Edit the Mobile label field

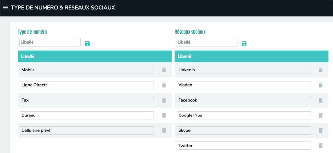click(x=87, y=70)
